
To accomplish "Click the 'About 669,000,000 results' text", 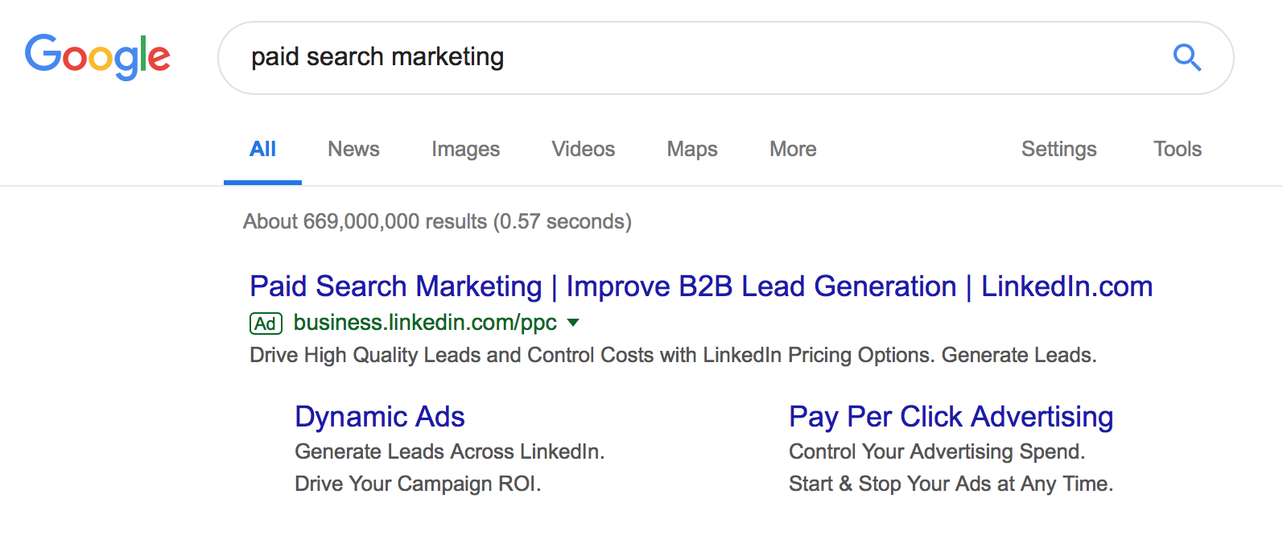I will [437, 221].
